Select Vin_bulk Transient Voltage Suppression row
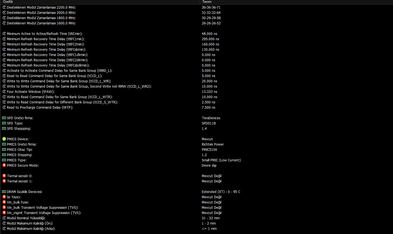The width and height of the screenshot is (393, 234). coord(43,208)
